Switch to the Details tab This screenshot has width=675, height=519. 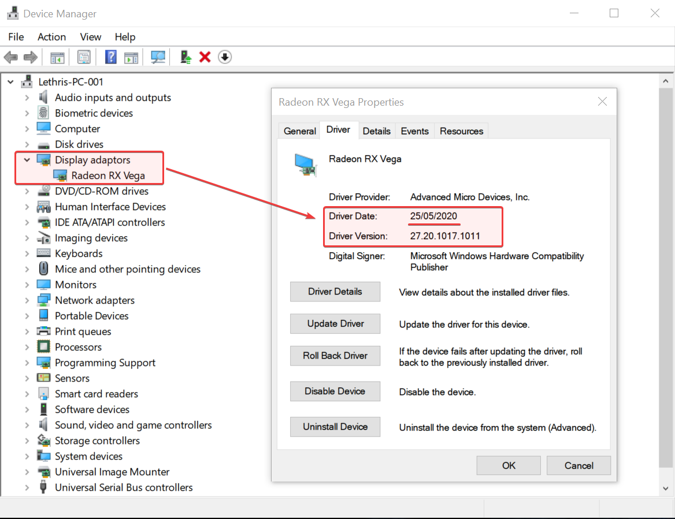click(x=376, y=131)
